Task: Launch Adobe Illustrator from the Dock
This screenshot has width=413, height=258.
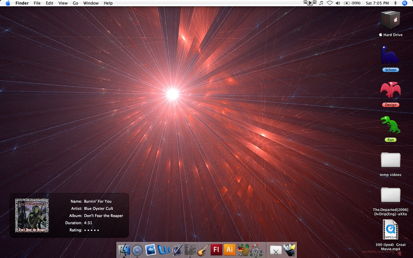Action: 229,250
